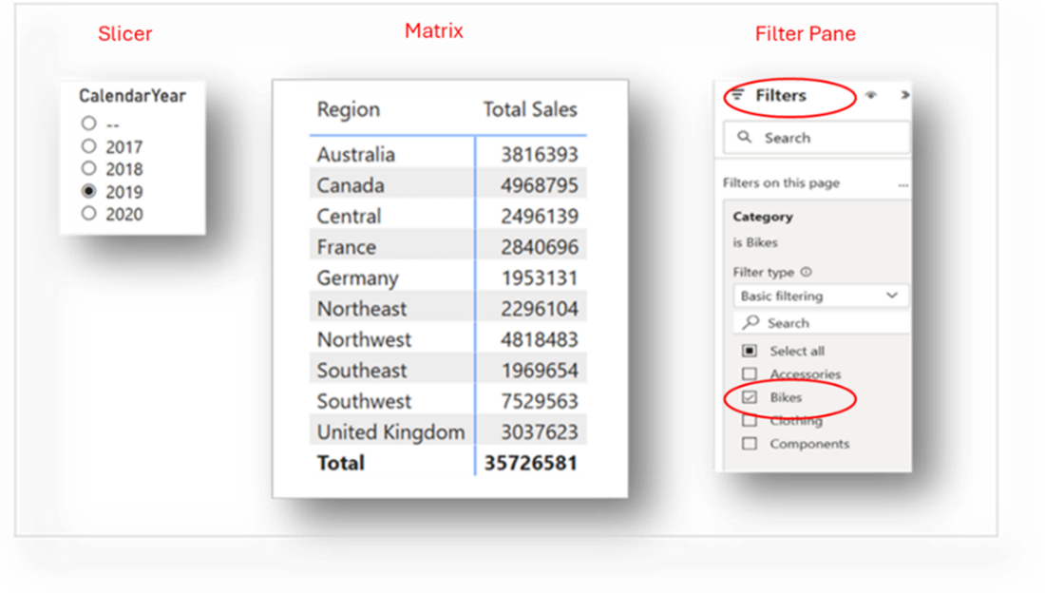Open the Basic filtering dropdown
The image size is (1045, 593).
891,296
